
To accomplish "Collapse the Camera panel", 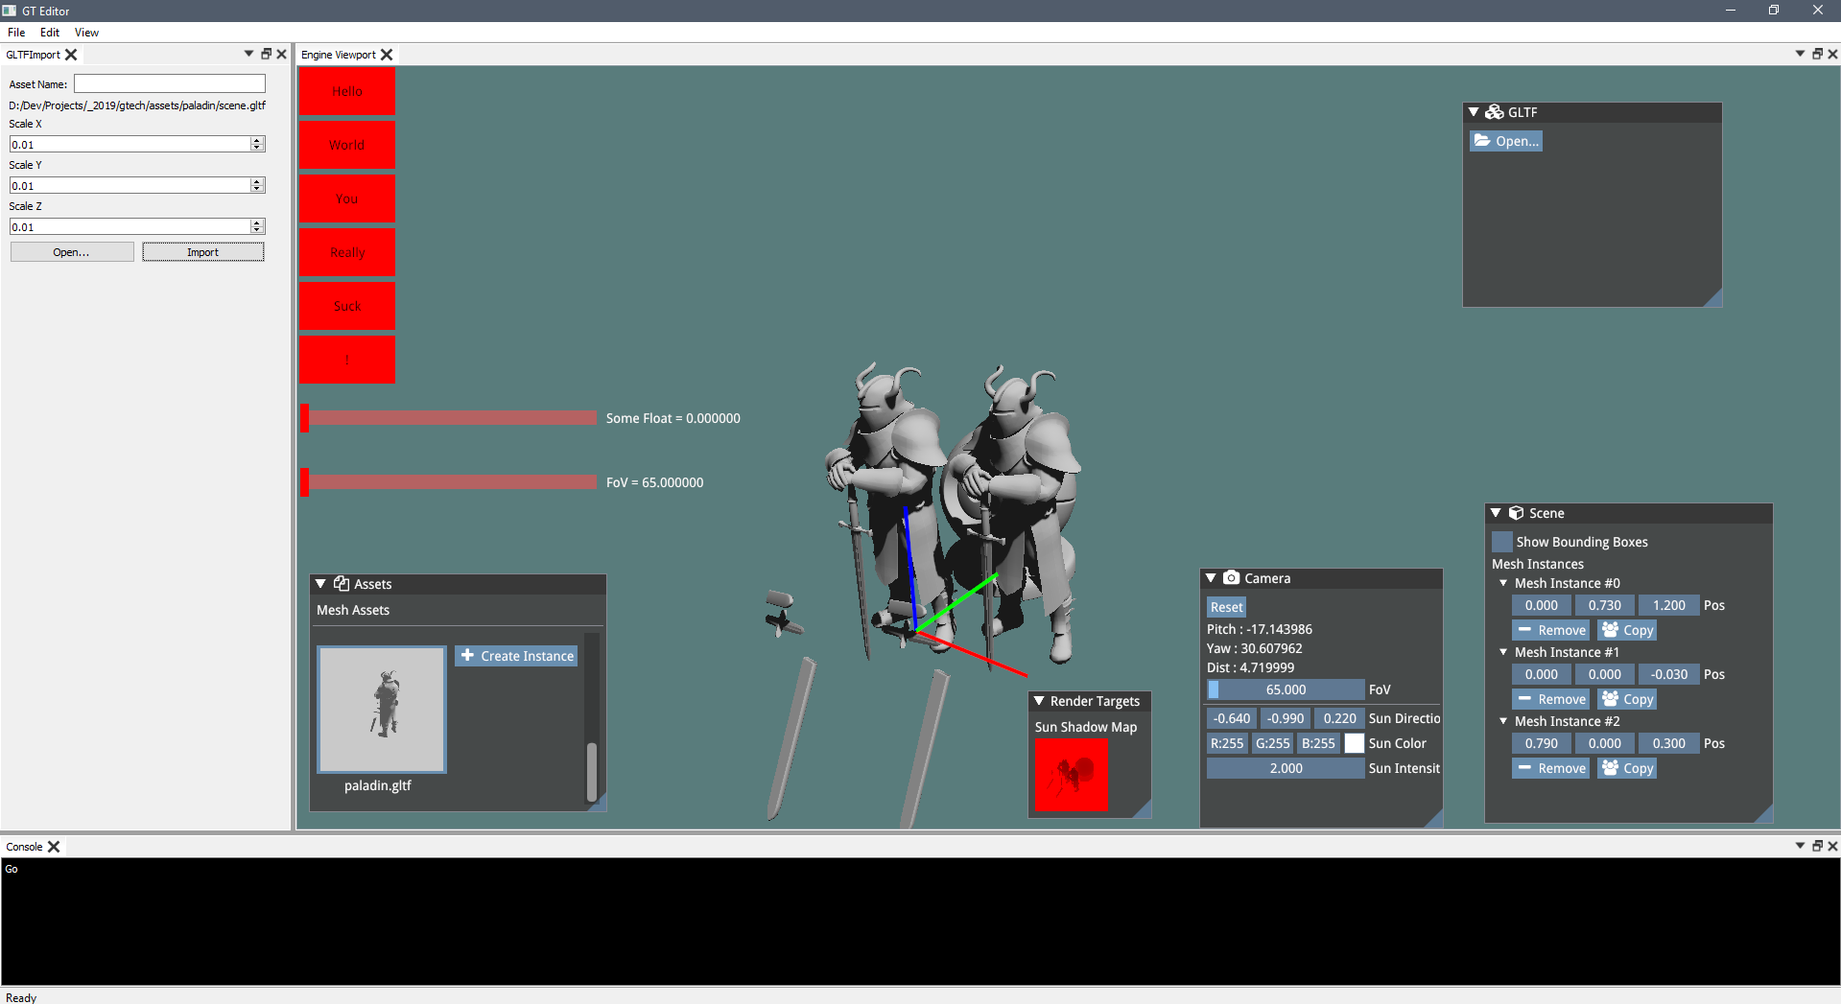I will pos(1211,578).
